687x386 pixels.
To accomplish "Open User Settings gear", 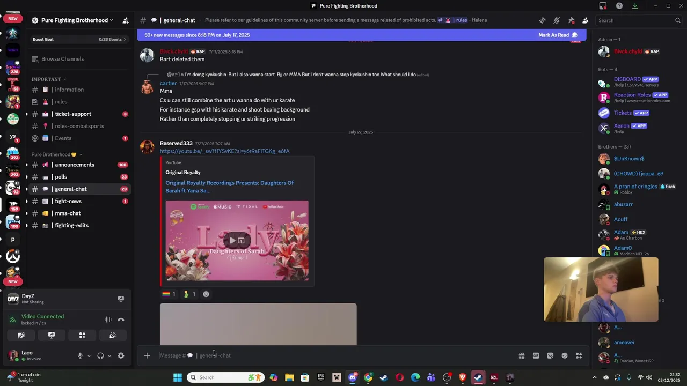I will click(121, 355).
